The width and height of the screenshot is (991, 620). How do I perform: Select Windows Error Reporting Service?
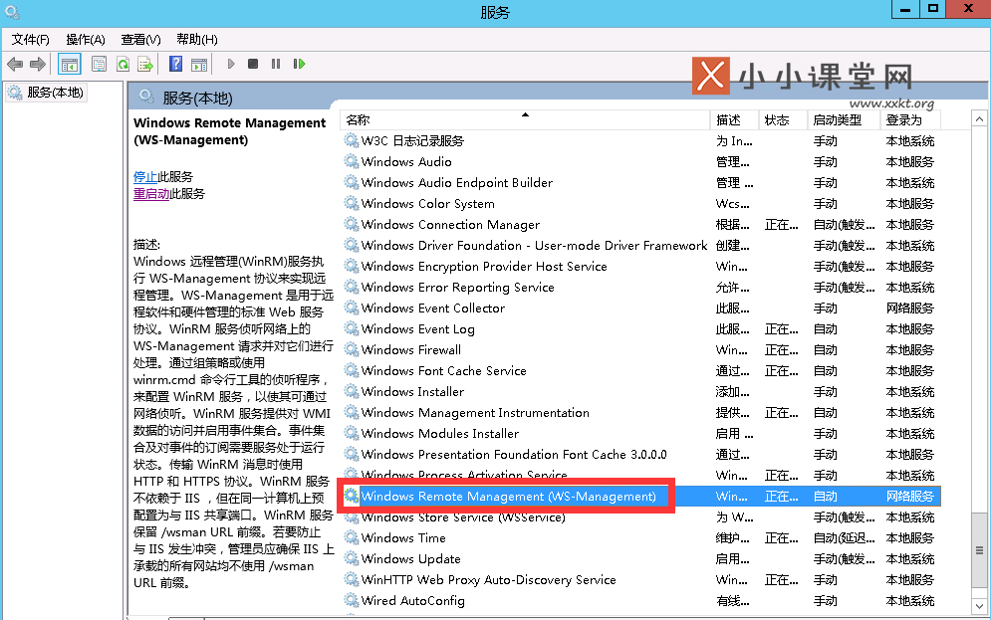click(640, 287)
